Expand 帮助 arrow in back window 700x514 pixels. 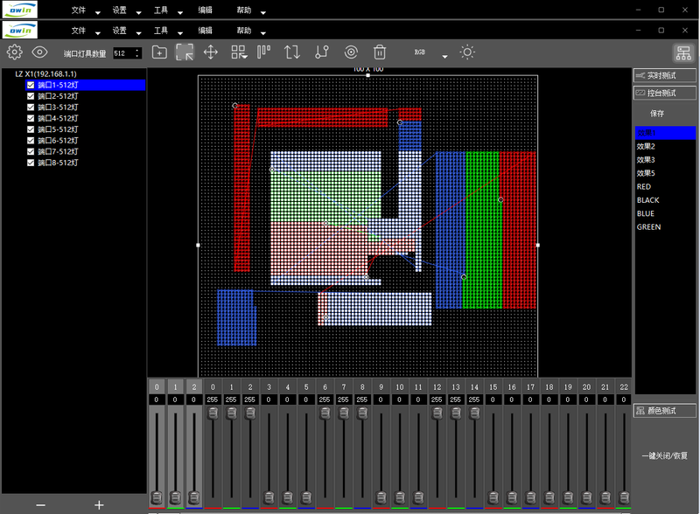click(x=263, y=13)
